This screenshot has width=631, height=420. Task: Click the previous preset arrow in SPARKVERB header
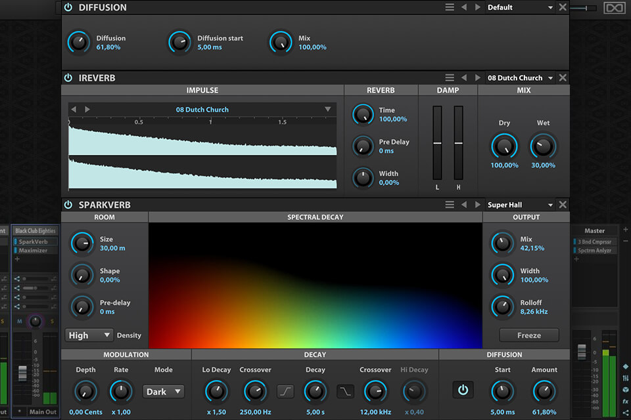pyautogui.click(x=464, y=204)
